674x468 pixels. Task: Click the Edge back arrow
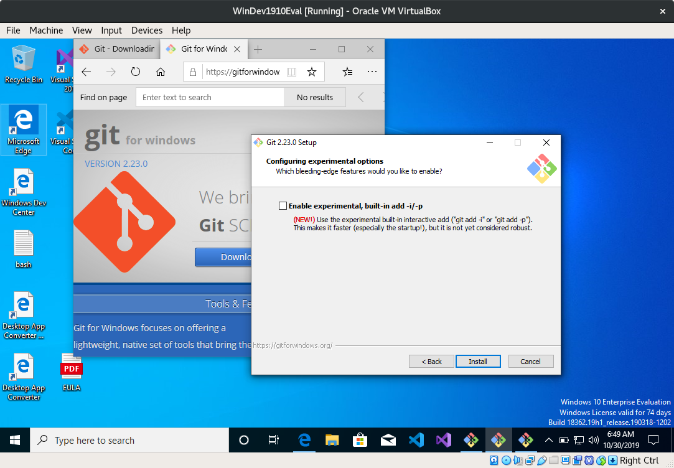point(87,72)
